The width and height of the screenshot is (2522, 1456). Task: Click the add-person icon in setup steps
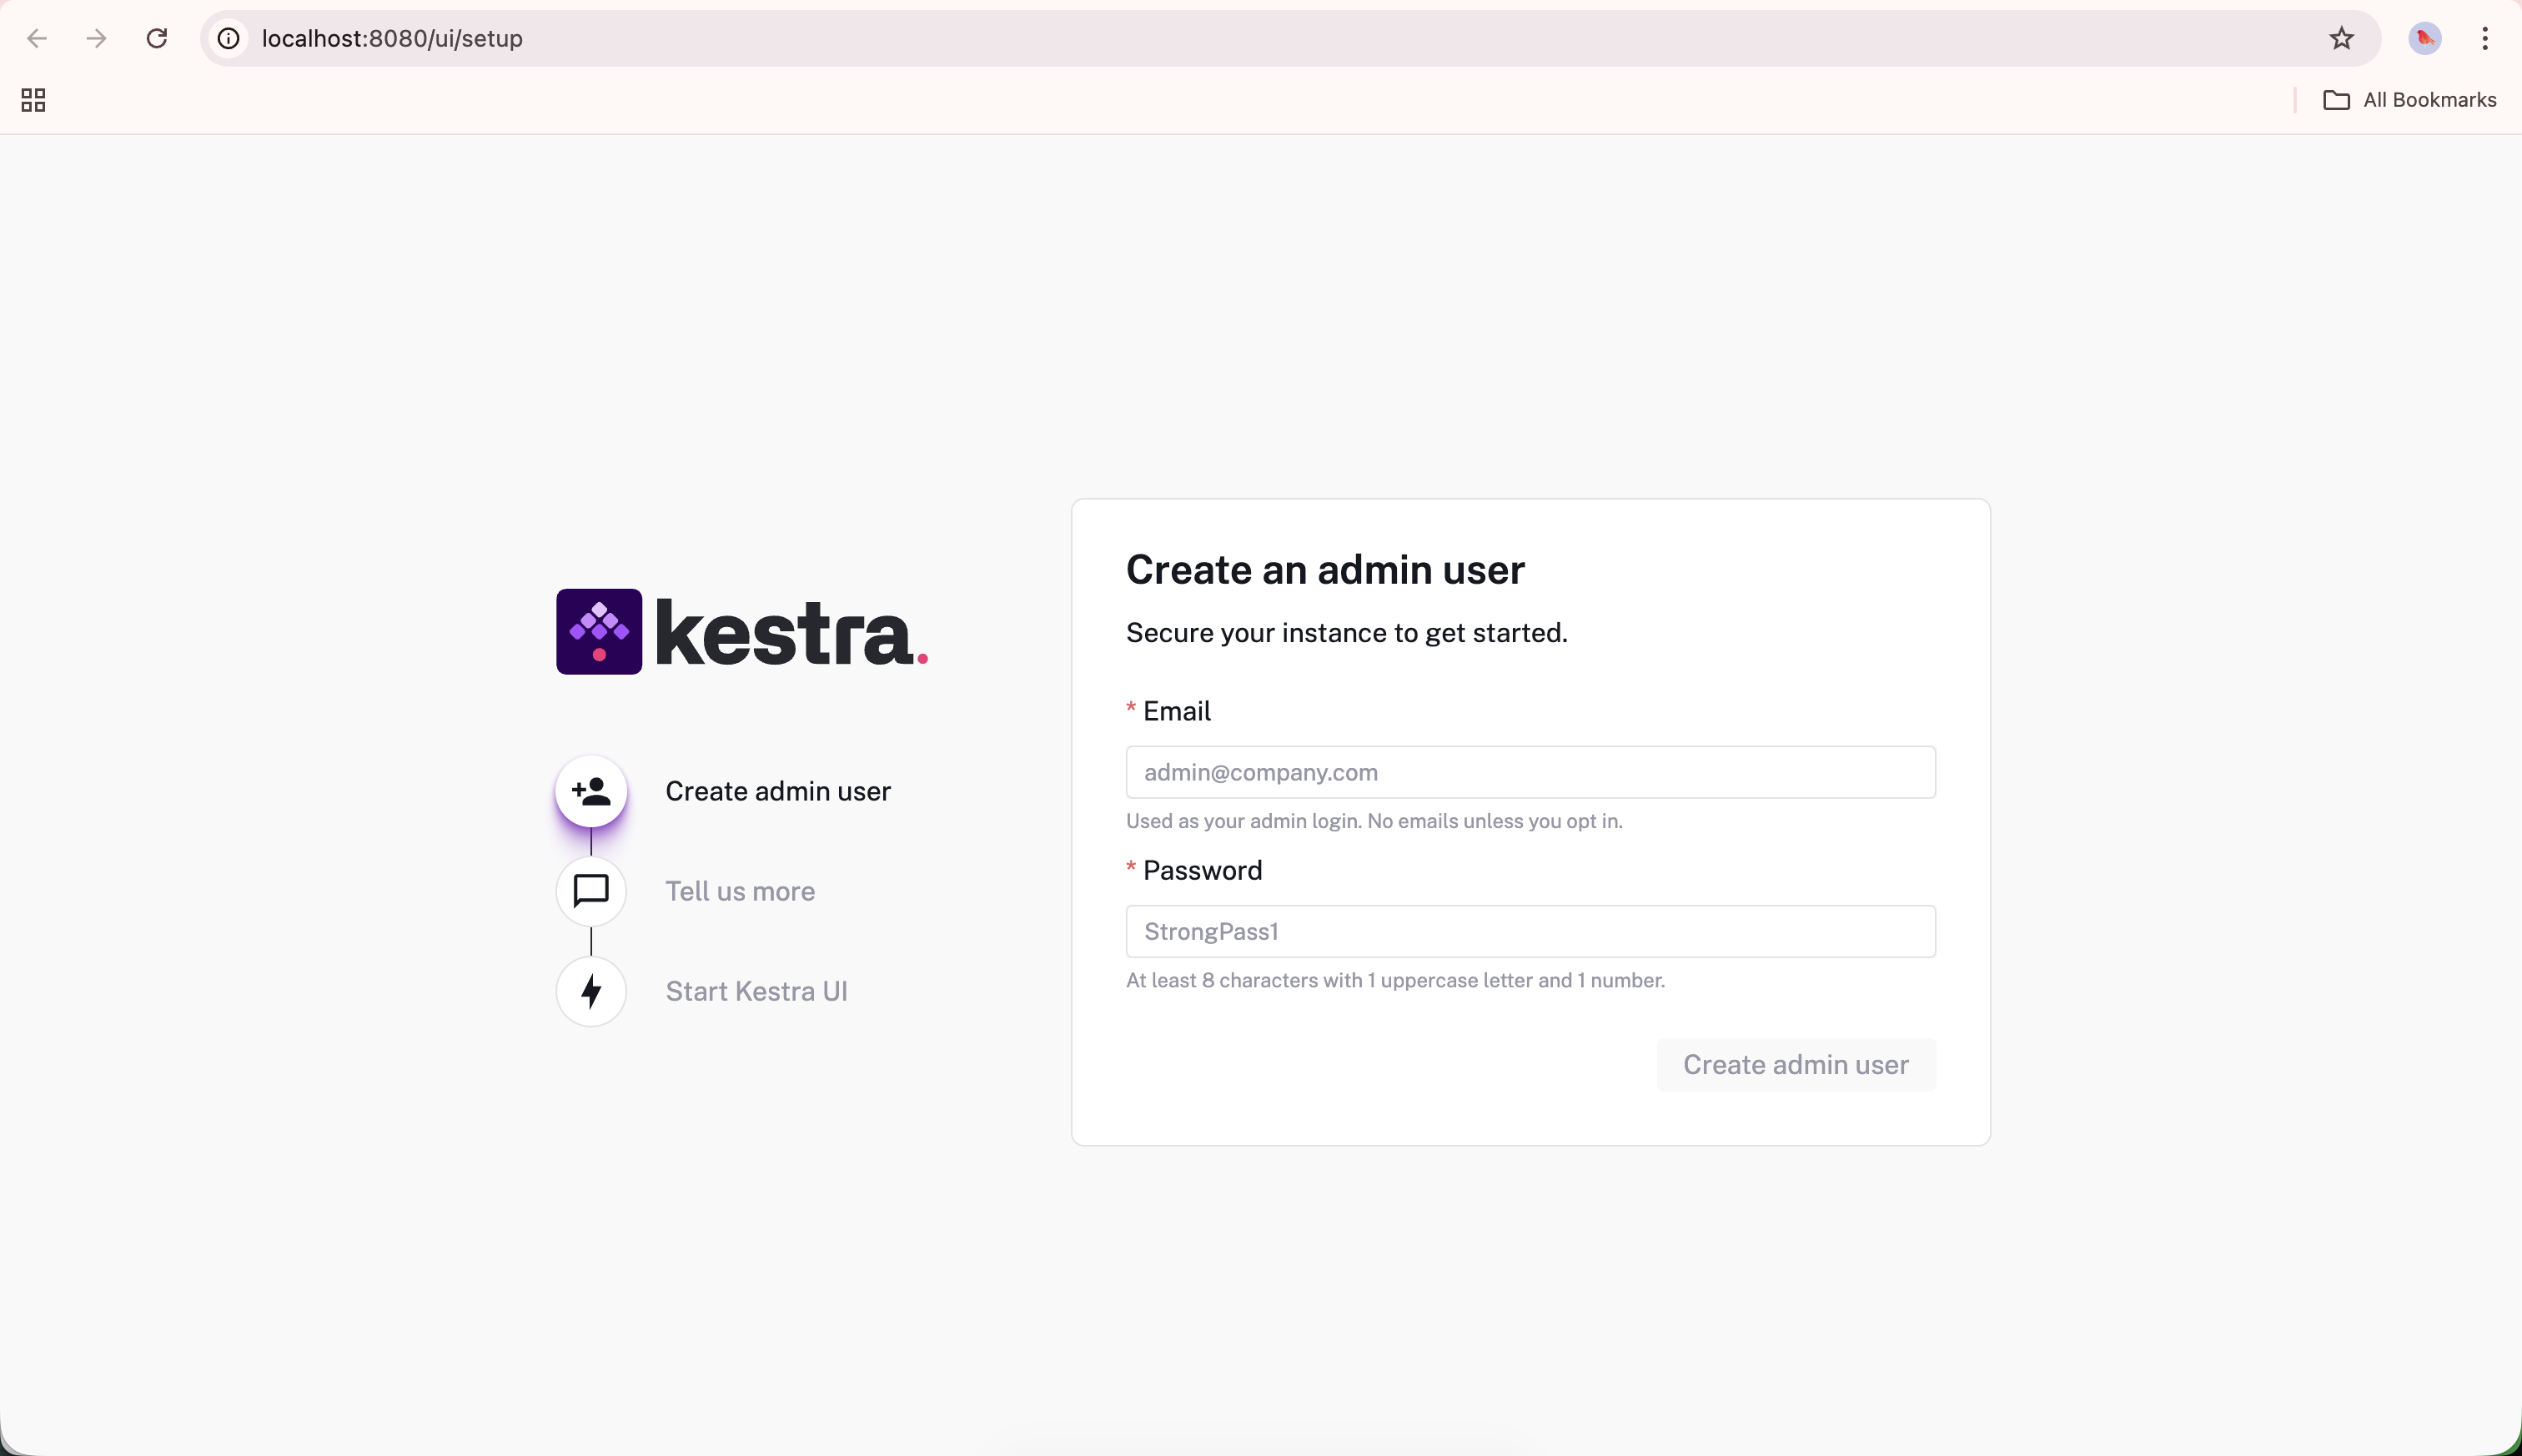click(x=591, y=791)
